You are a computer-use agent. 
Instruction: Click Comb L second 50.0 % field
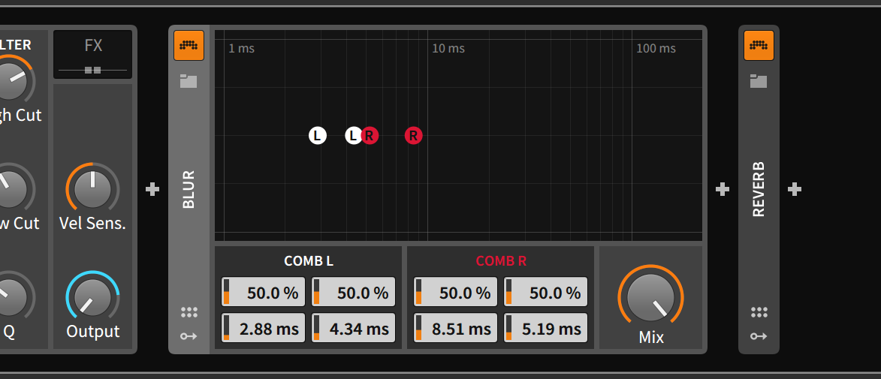pos(354,292)
